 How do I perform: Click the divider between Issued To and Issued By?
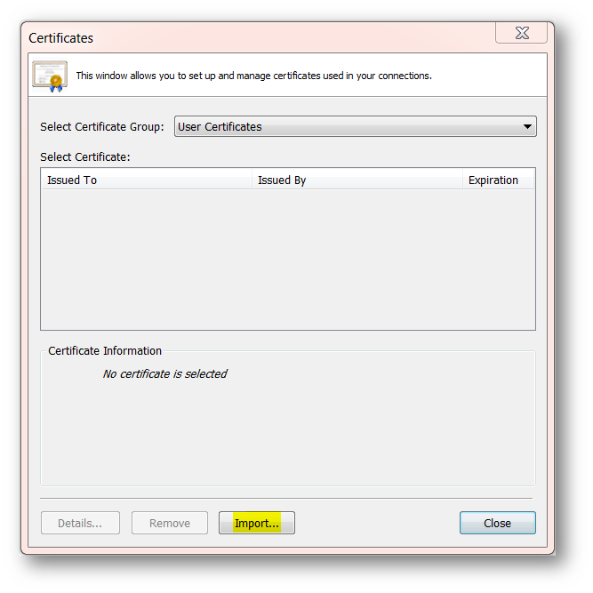252,180
